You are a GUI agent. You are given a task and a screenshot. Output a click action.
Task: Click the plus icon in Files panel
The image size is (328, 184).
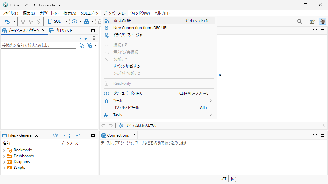[70, 135]
